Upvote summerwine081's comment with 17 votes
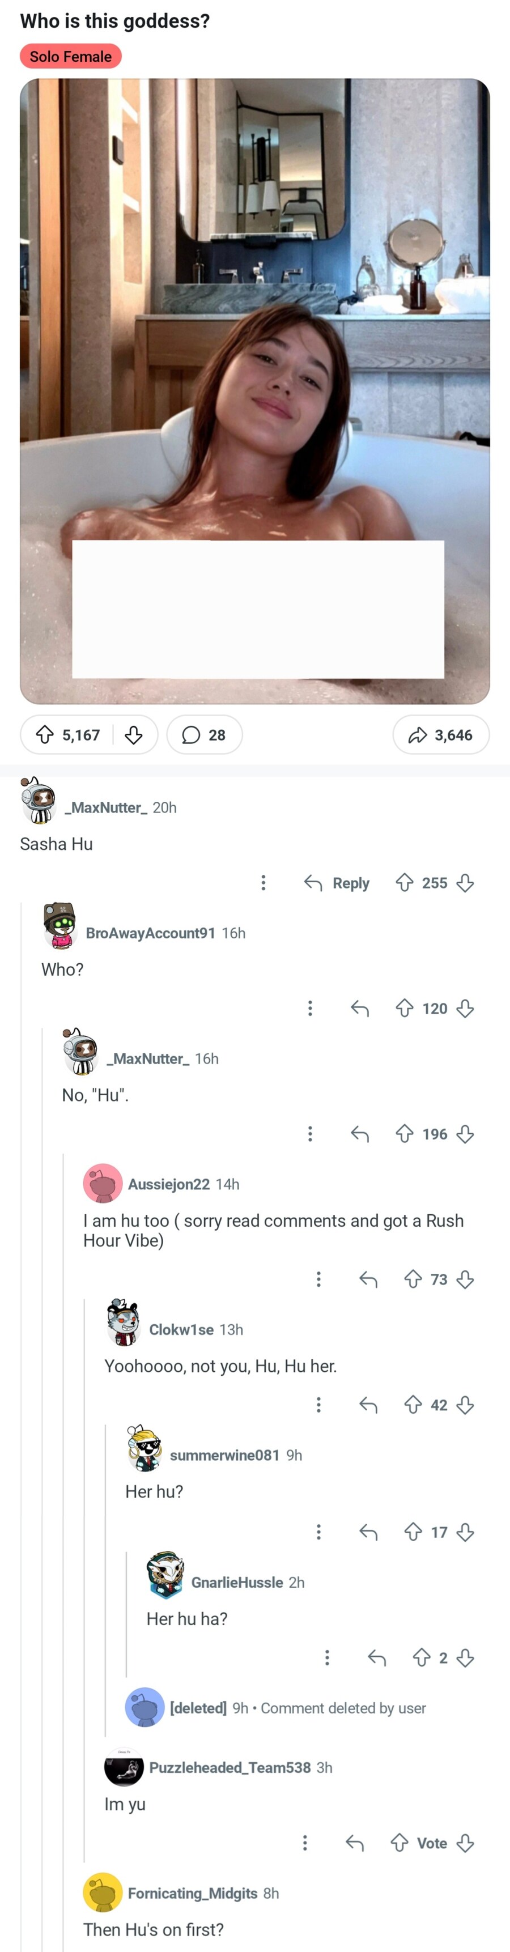The height and width of the screenshot is (1952, 510). pos(412,1532)
